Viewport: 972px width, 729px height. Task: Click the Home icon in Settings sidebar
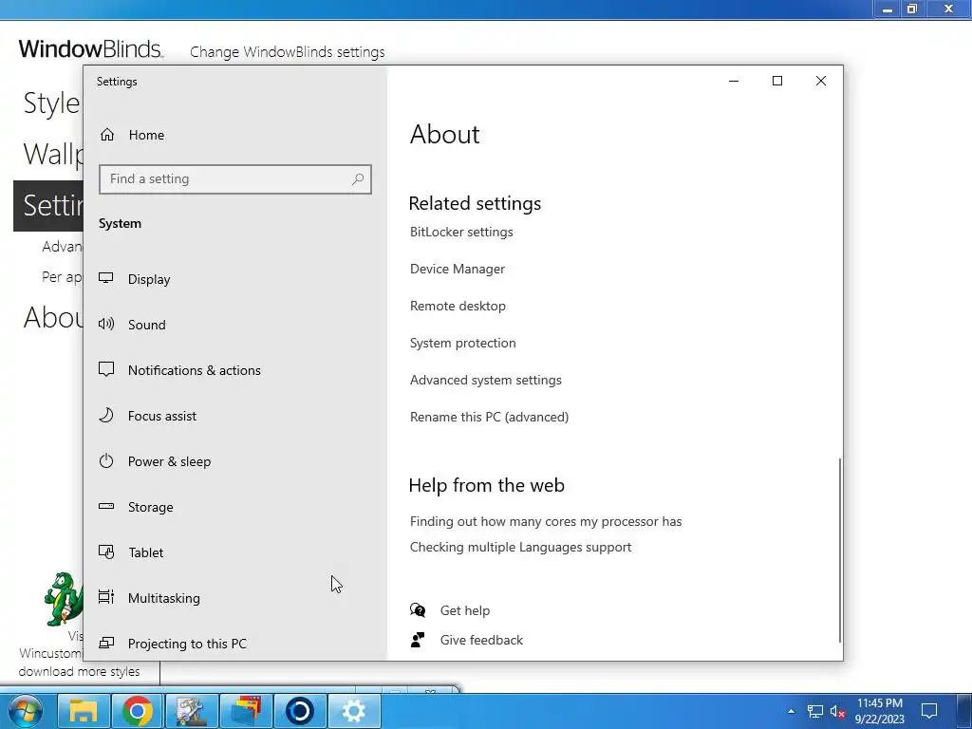107,135
